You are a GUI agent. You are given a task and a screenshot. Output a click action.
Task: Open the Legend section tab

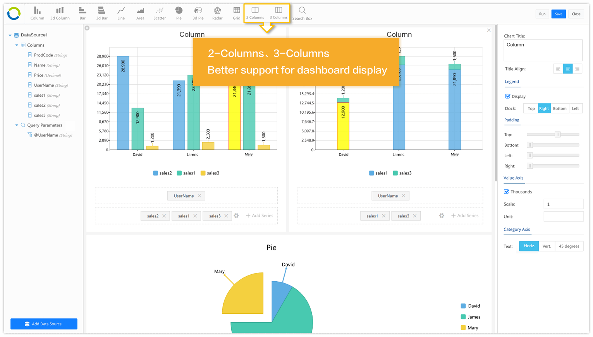[512, 82]
